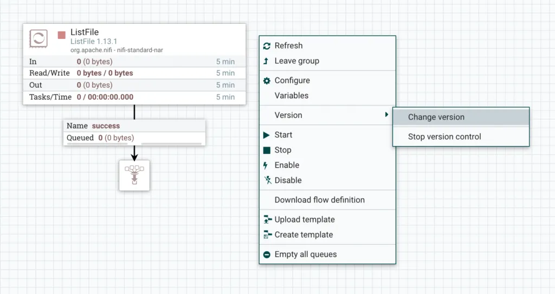The width and height of the screenshot is (555, 294).
Task: Click the funnel icon below the connection
Action: [x=134, y=175]
